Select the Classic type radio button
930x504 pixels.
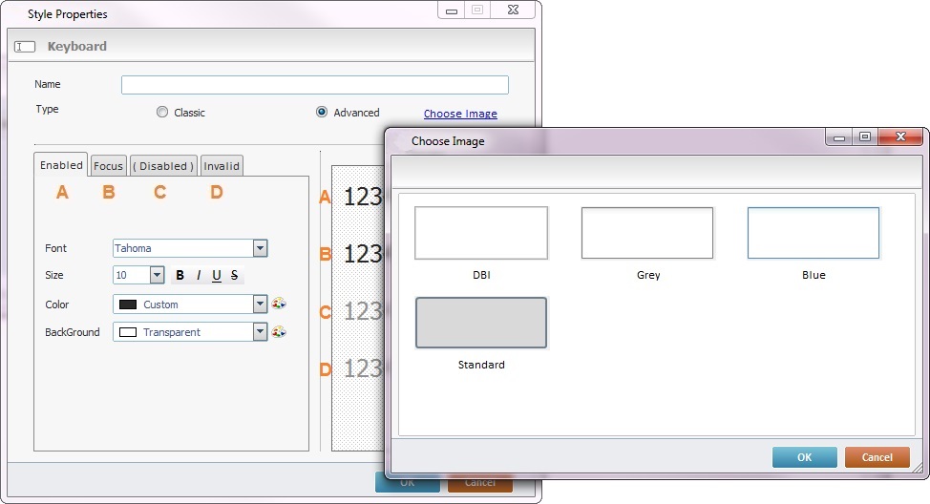click(x=162, y=112)
